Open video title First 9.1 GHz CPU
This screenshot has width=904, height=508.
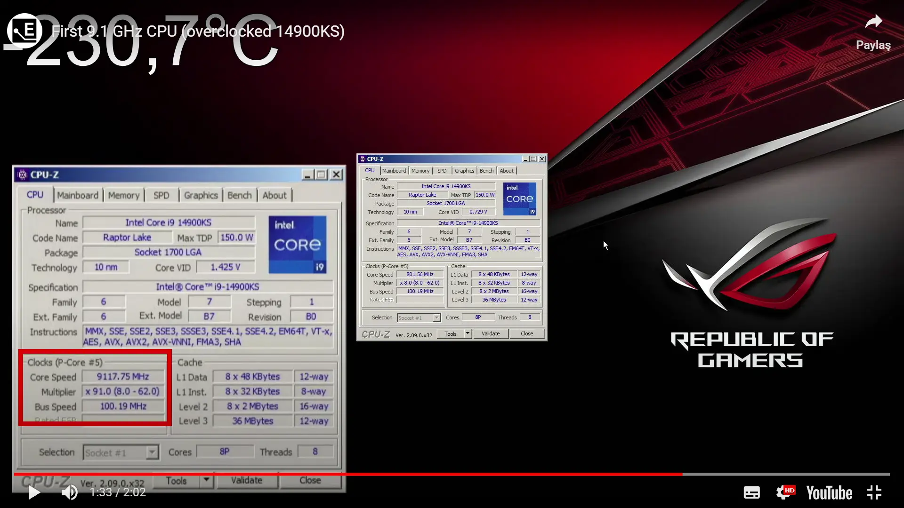(x=198, y=31)
